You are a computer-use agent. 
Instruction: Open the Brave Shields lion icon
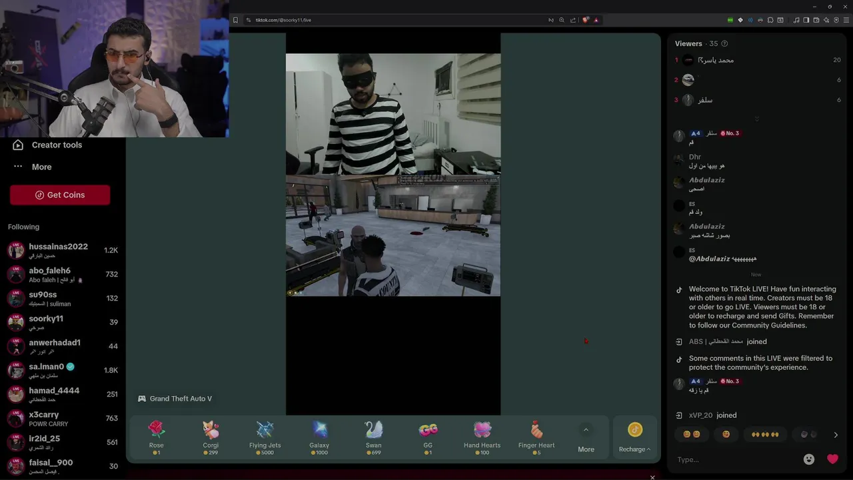[x=585, y=20]
